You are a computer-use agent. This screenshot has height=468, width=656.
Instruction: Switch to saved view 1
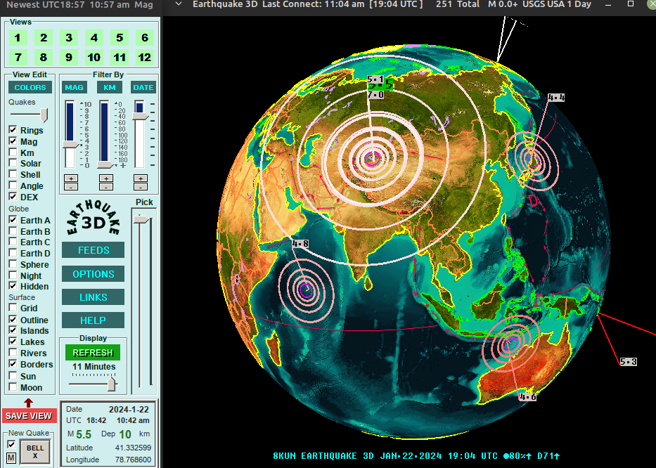(18, 38)
